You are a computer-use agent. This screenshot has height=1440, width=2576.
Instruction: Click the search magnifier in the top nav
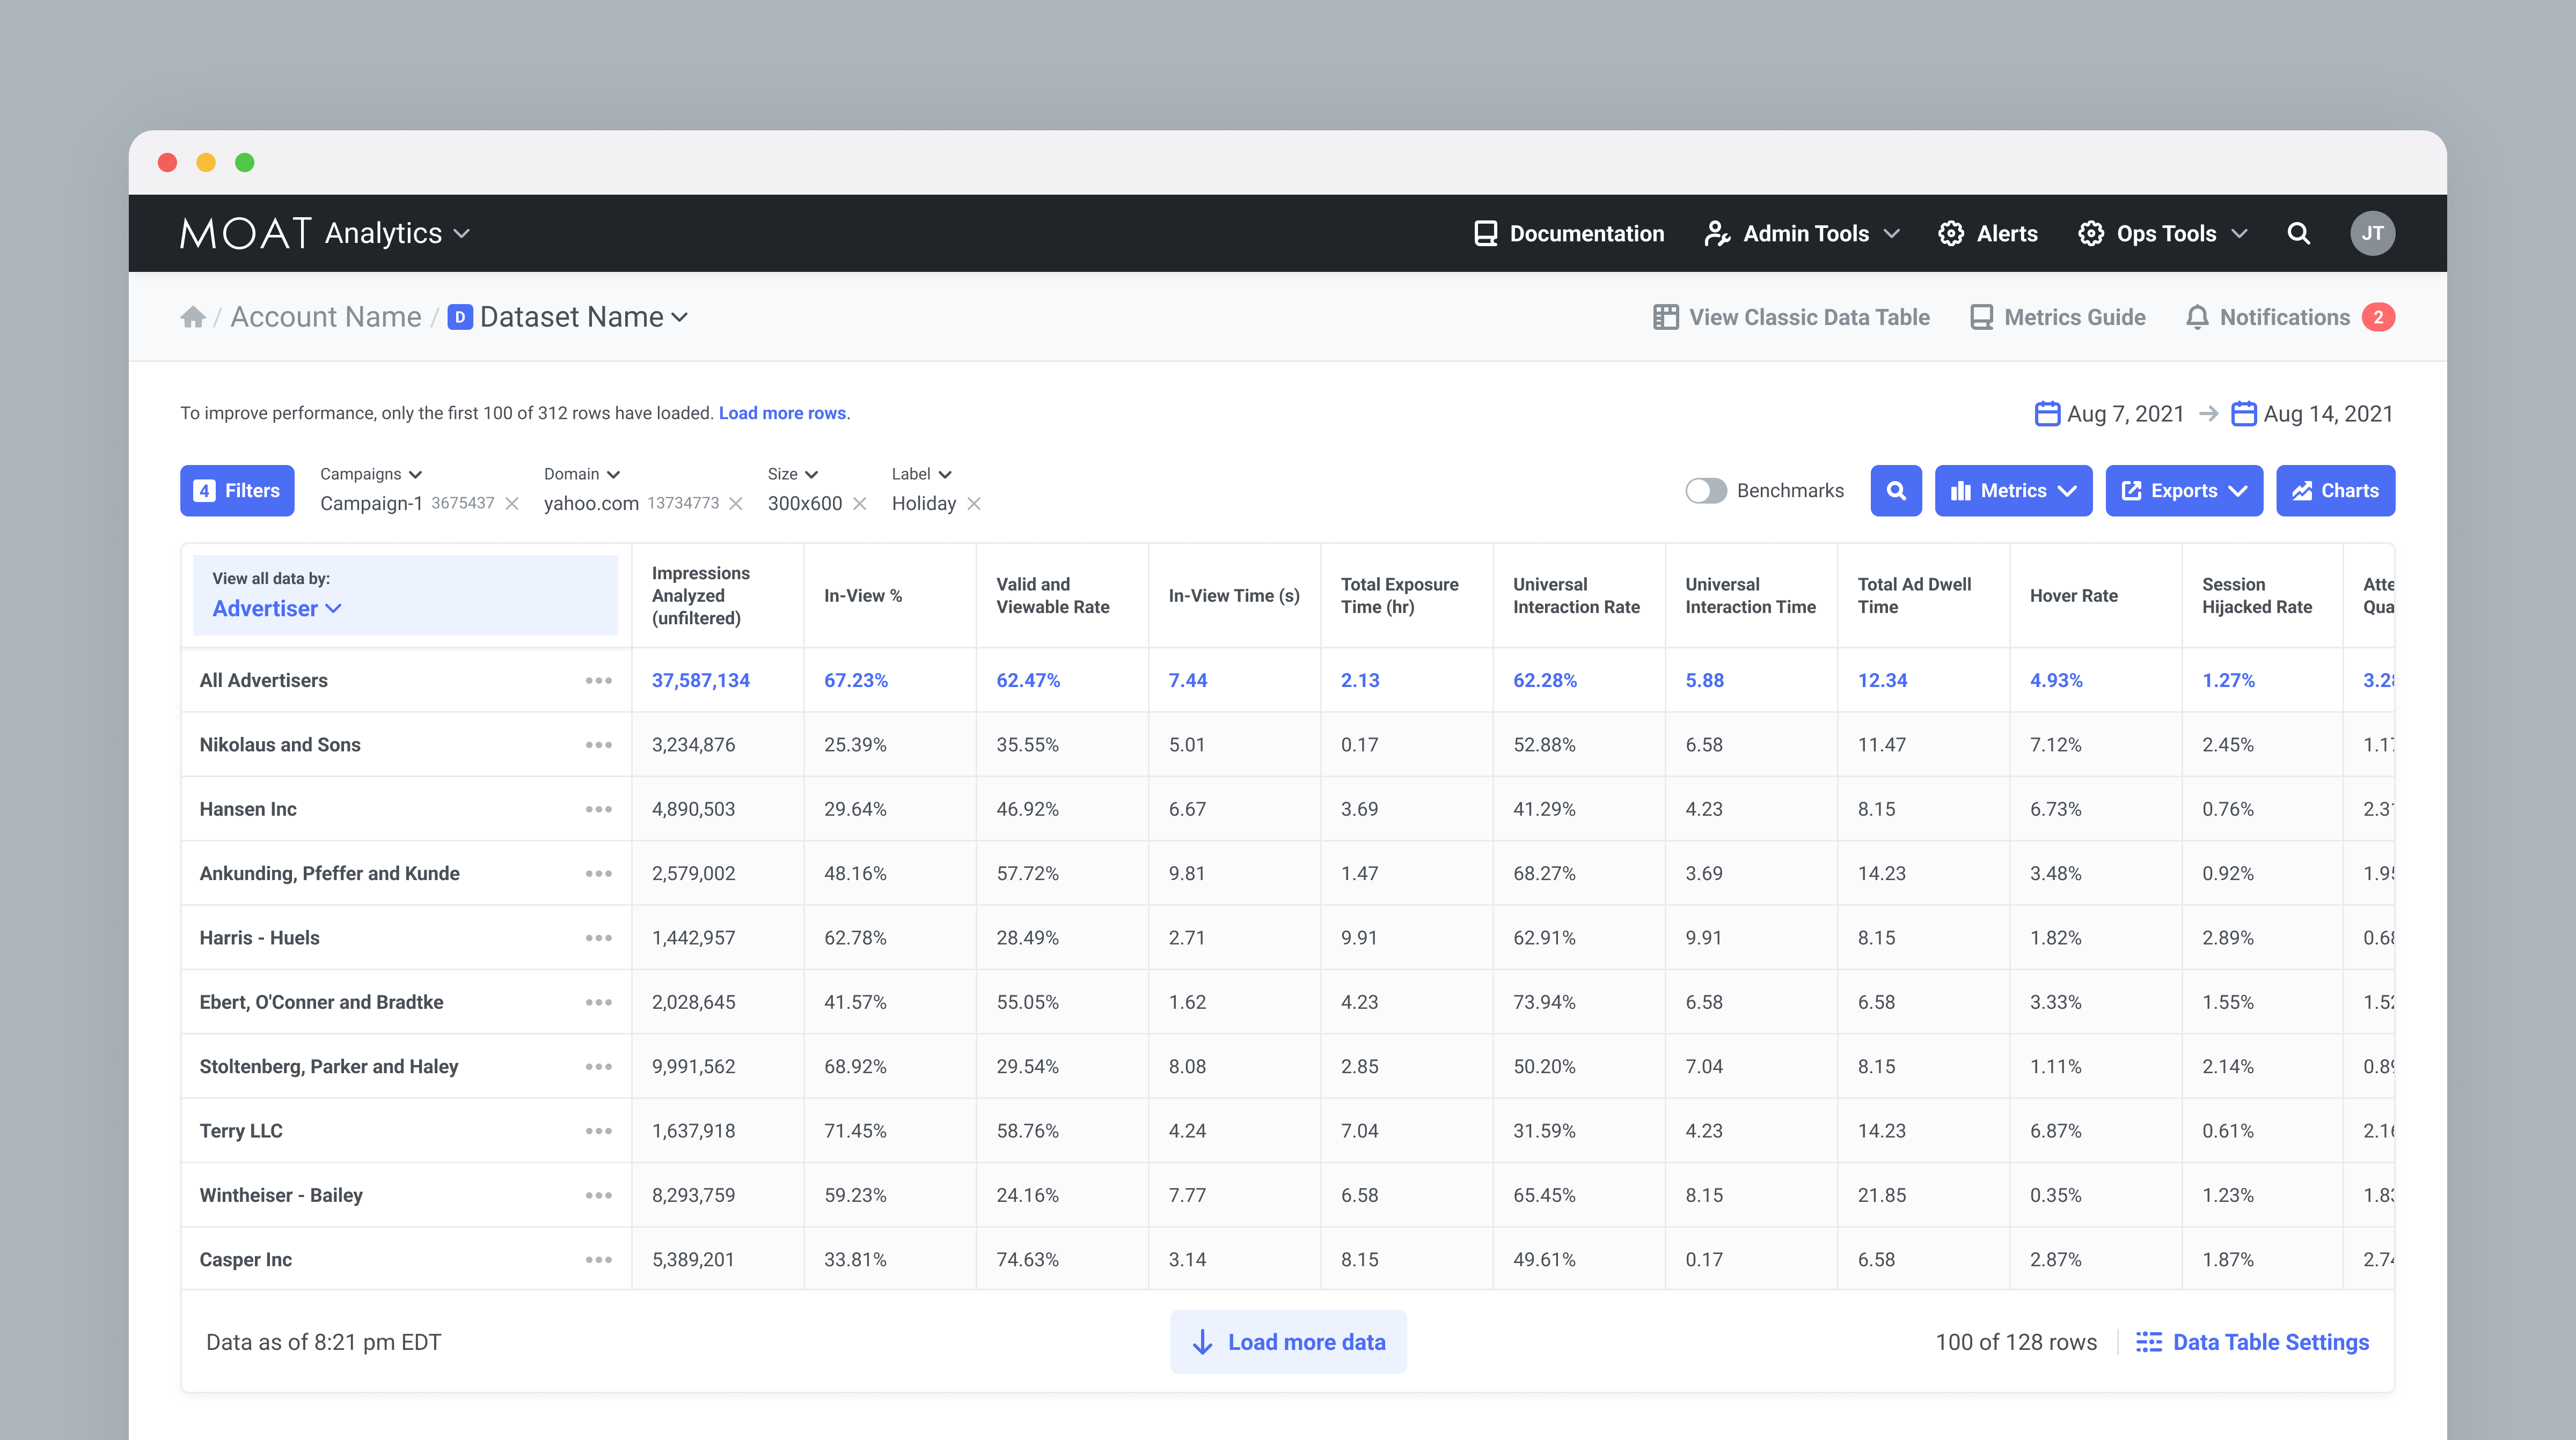pos(2298,233)
